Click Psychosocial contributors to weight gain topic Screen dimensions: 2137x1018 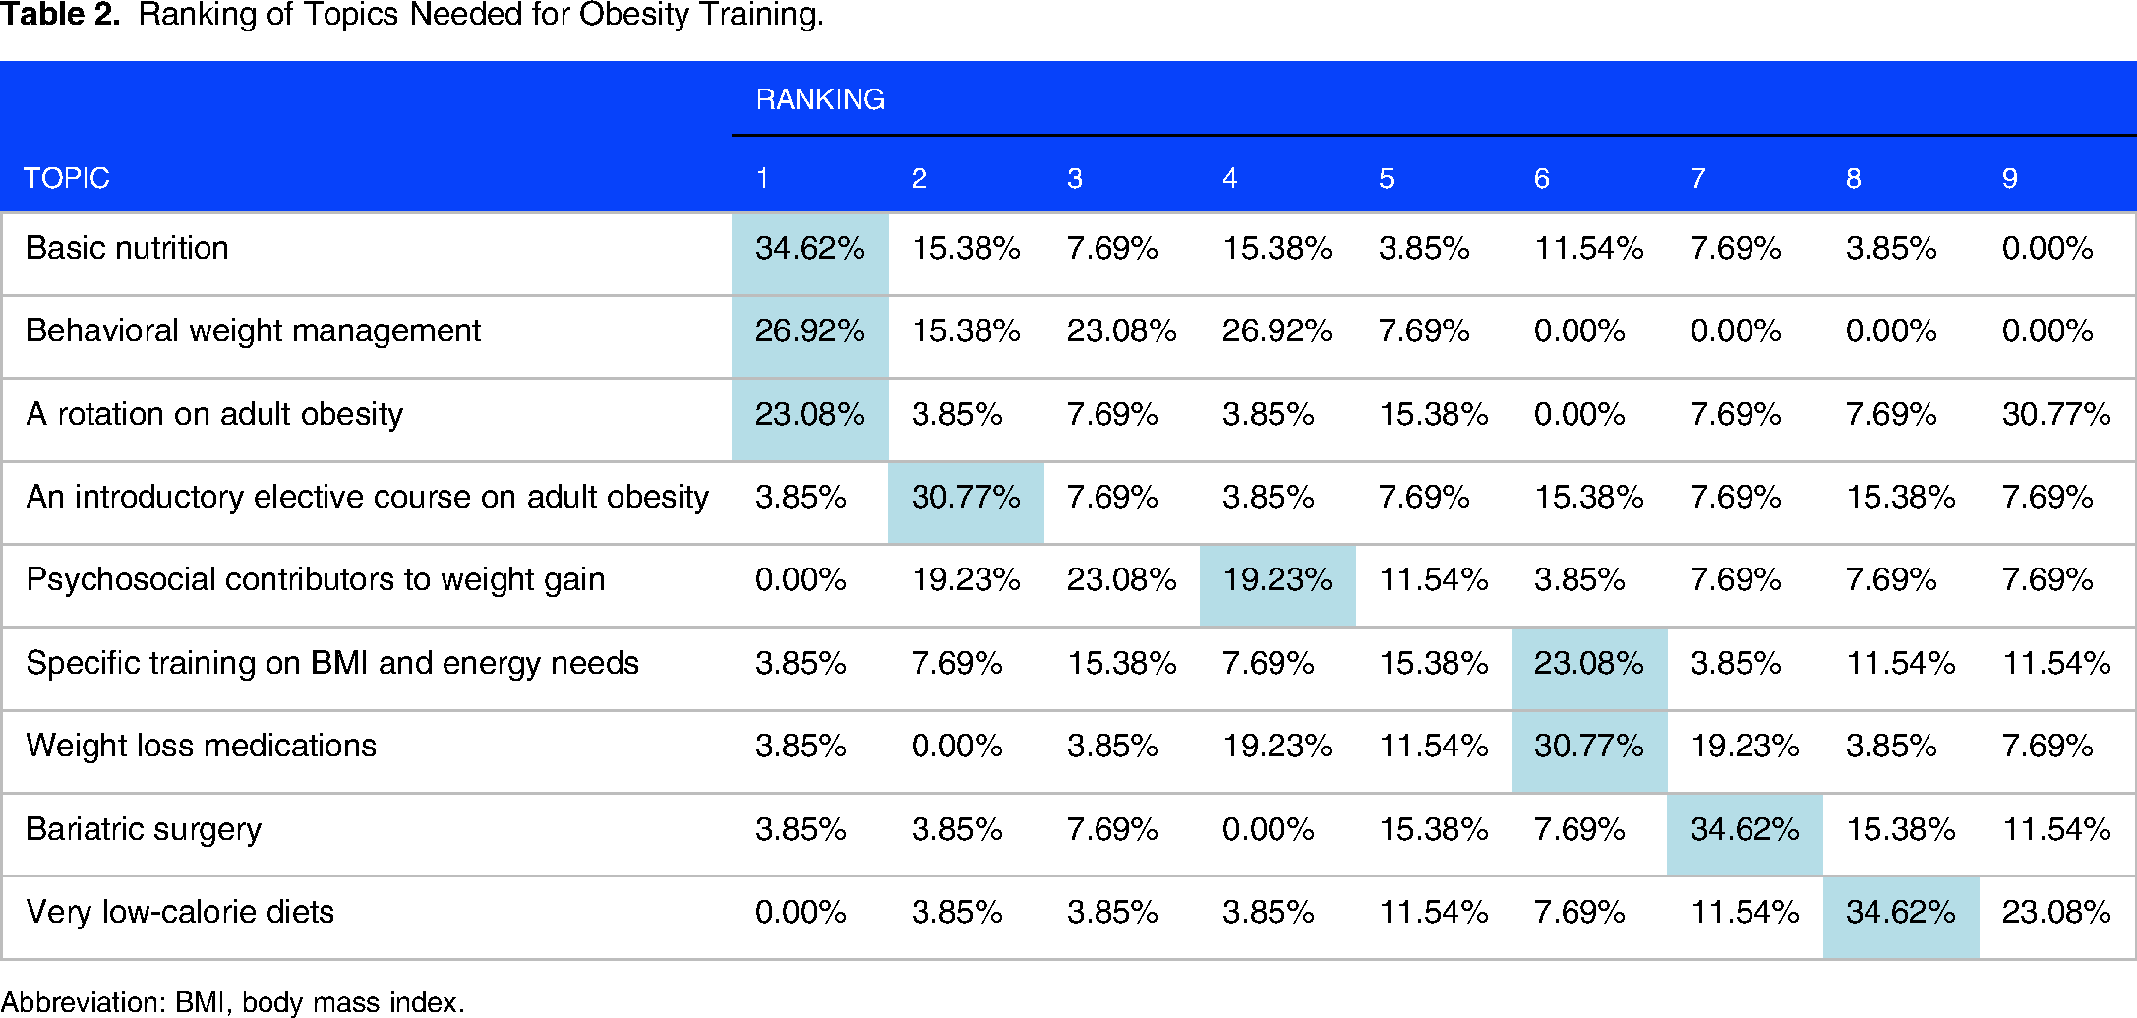pos(315,579)
